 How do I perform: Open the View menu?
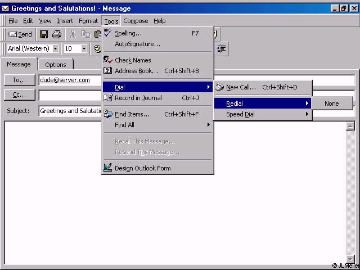pos(45,21)
